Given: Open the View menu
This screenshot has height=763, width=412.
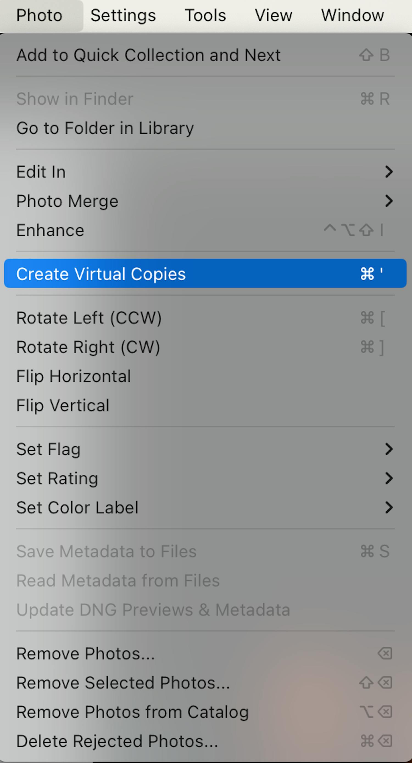Looking at the screenshot, I should coord(273,15).
